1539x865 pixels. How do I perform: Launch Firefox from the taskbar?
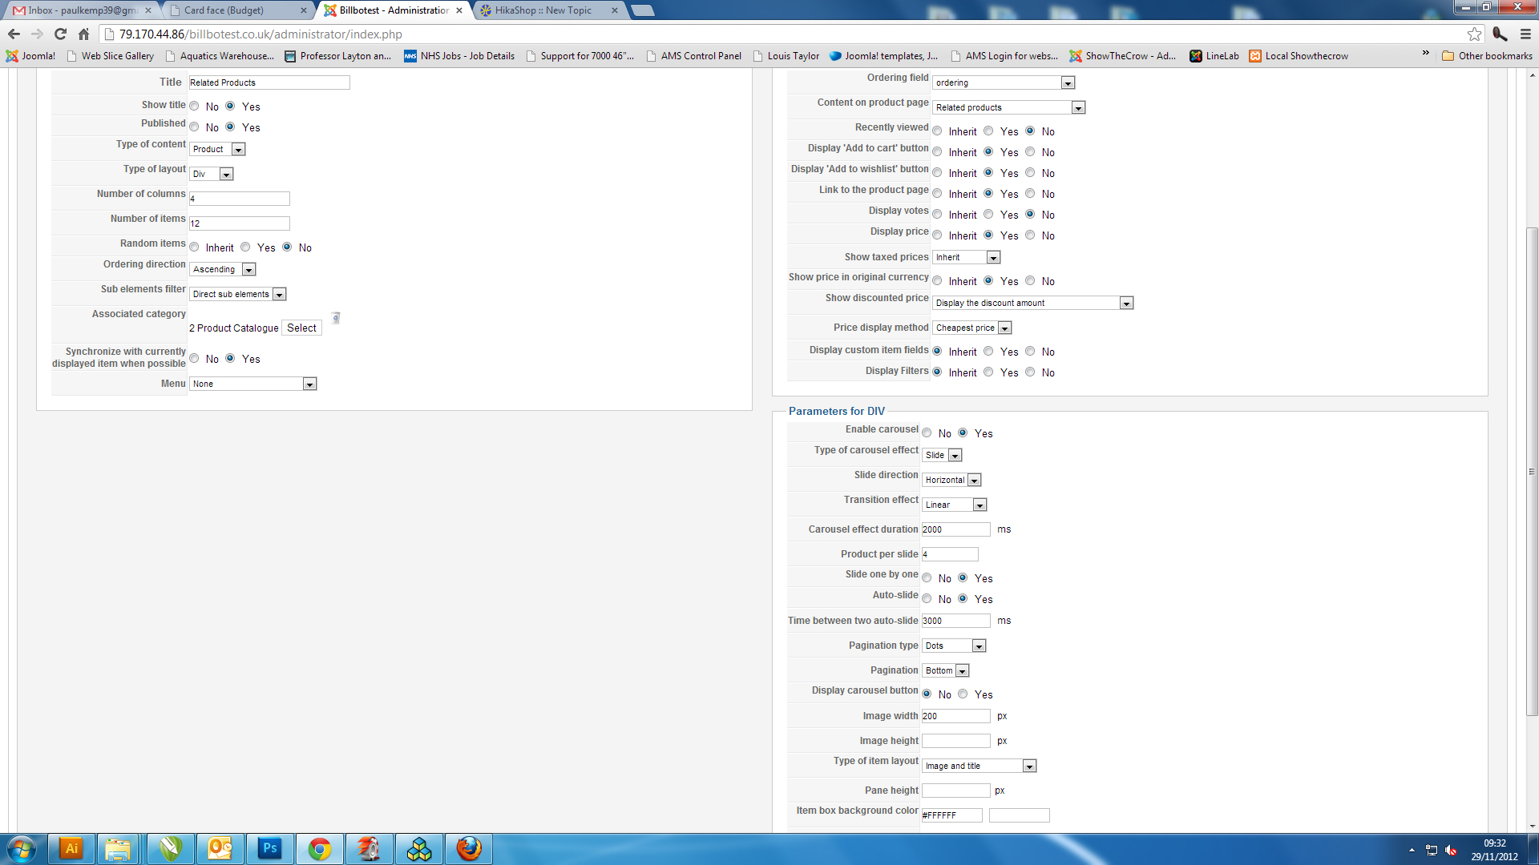(x=469, y=848)
